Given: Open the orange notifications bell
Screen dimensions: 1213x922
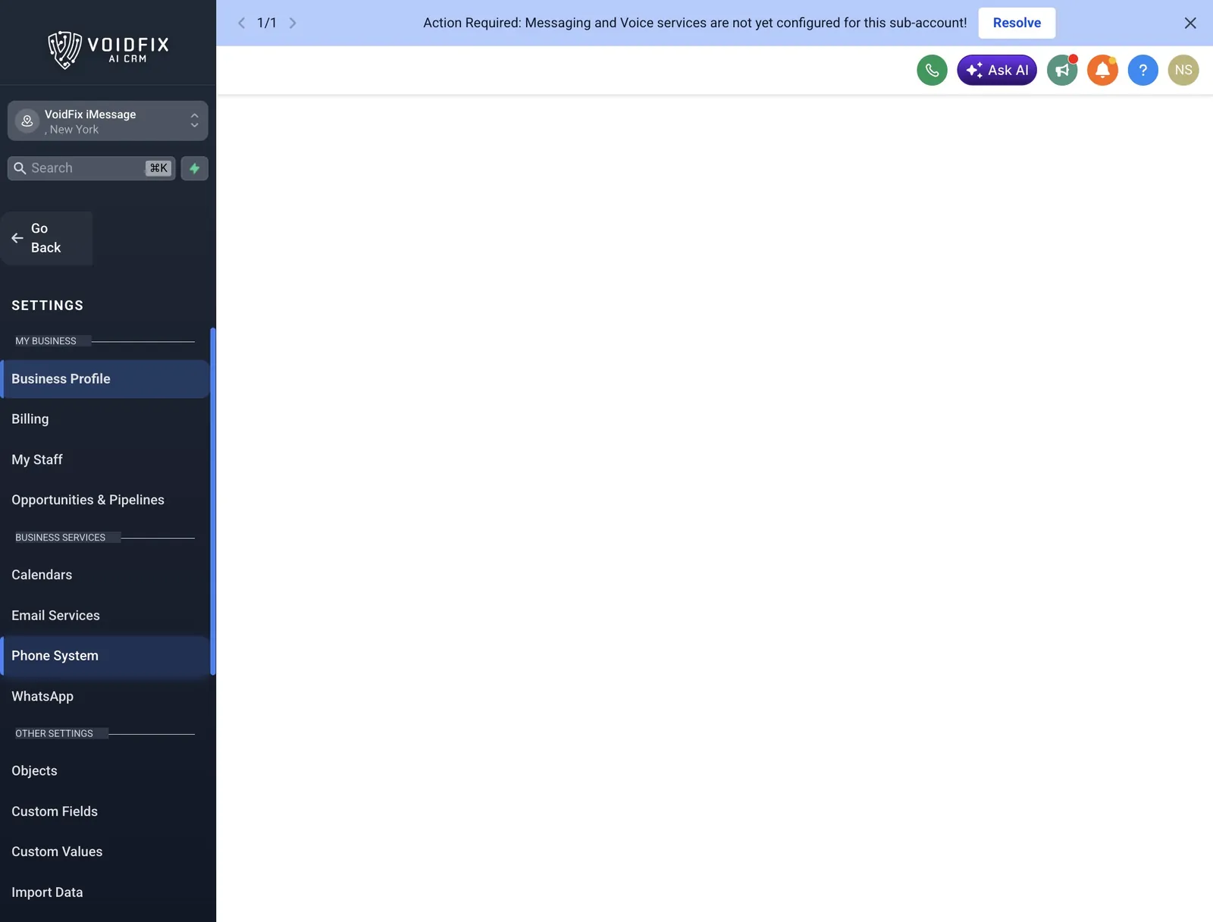Looking at the screenshot, I should [x=1102, y=70].
